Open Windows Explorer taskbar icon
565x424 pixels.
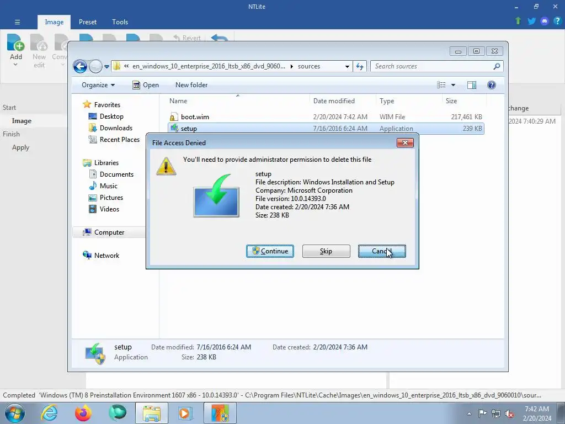152,413
